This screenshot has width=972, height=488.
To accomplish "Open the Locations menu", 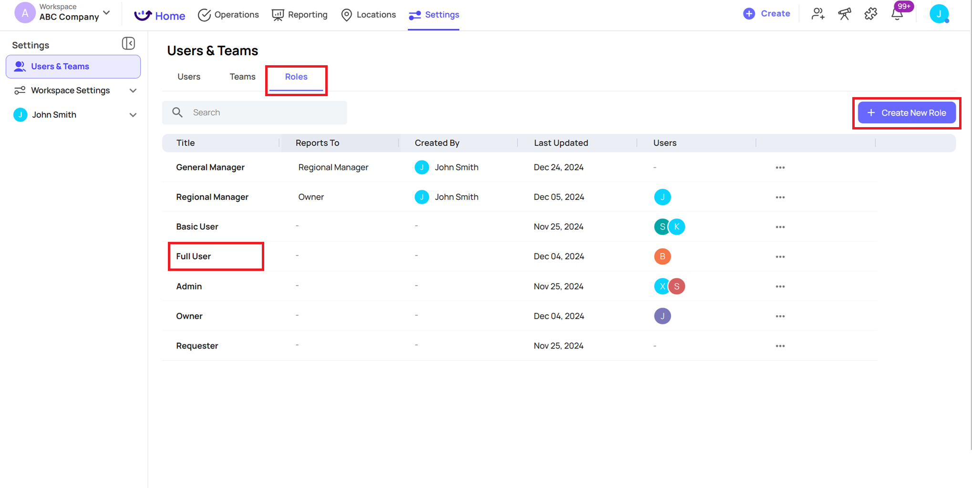I will (x=369, y=15).
